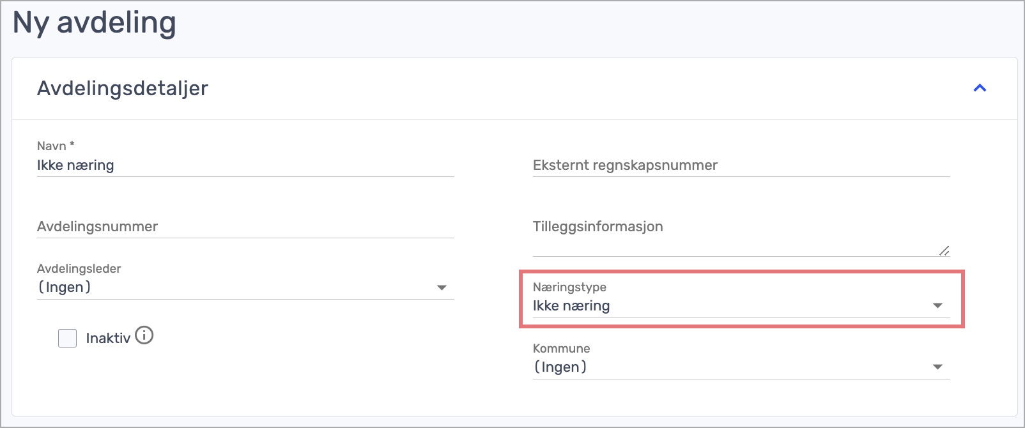
Task: Open the Næringstype dropdown arrow
Action: pos(937,305)
